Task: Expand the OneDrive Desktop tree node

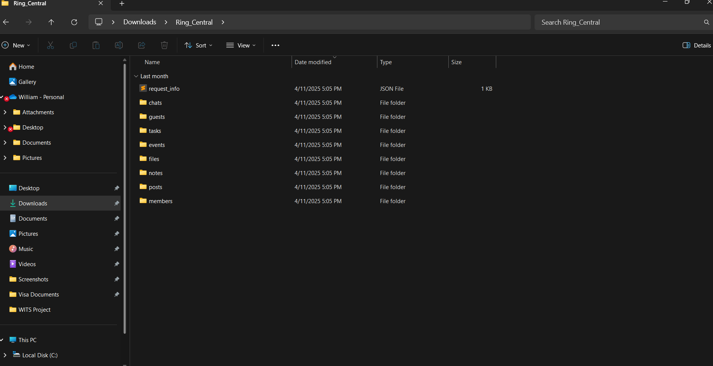Action: click(x=5, y=127)
